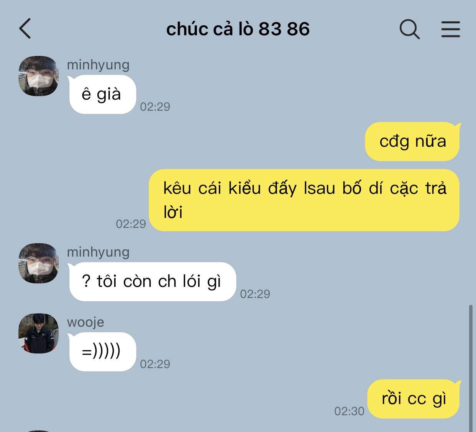Tap the '? tôi còn ch lói gì' bubble

152,281
